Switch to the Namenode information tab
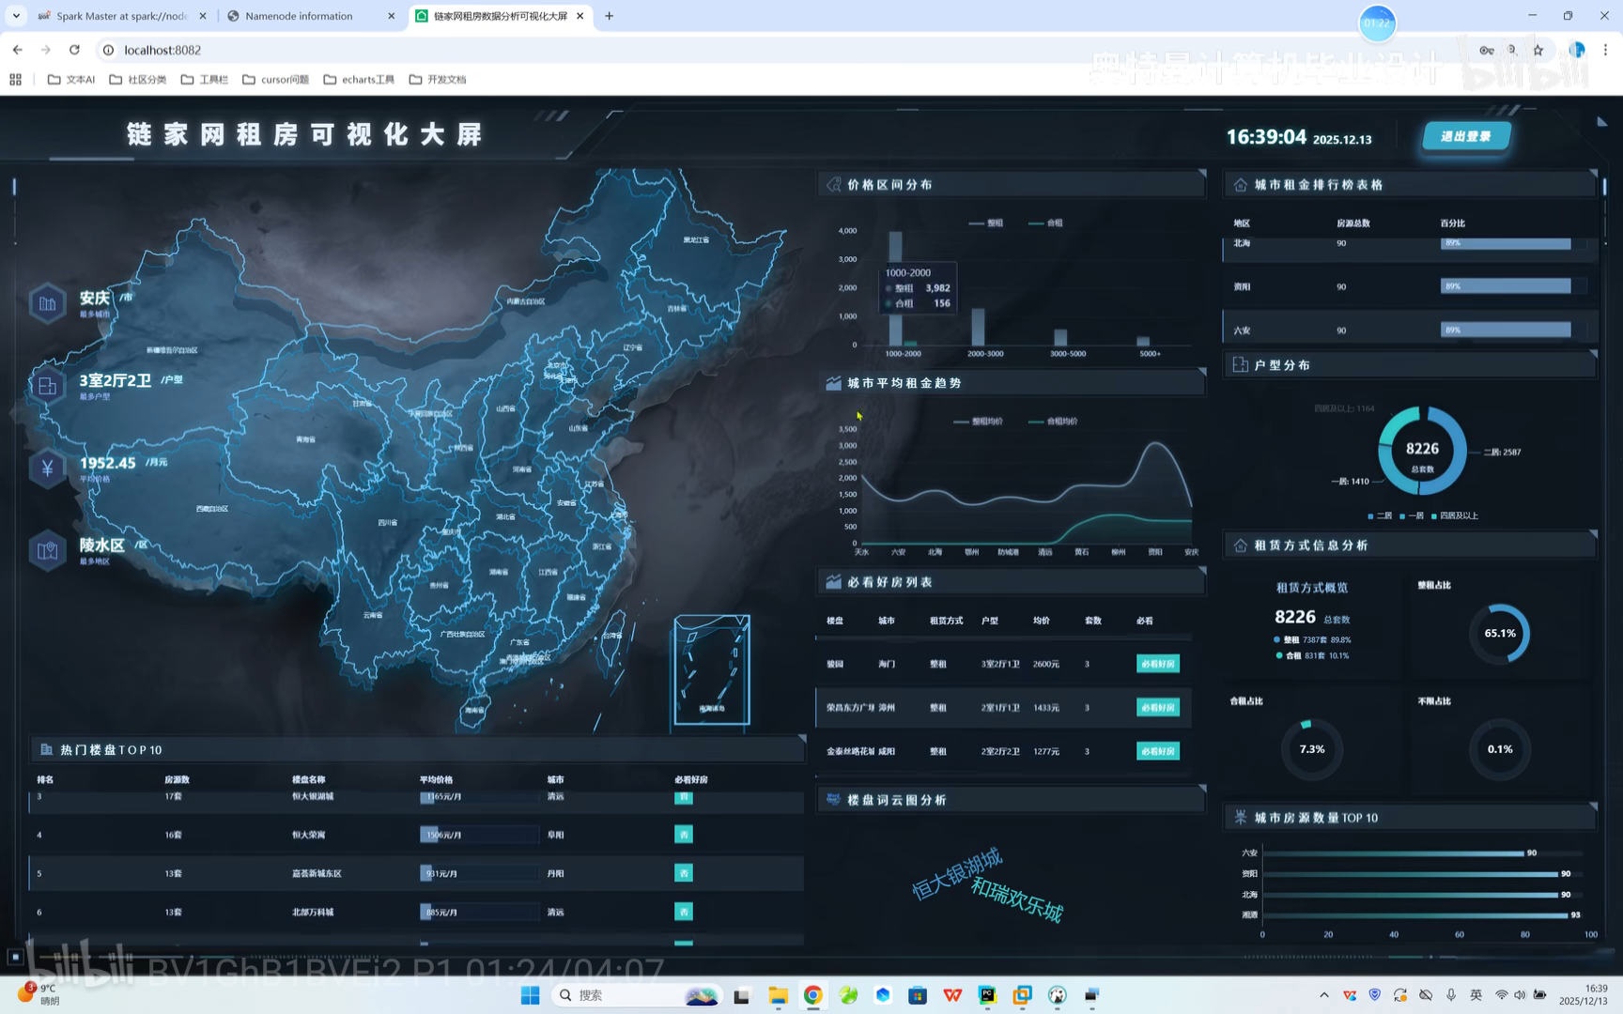This screenshot has width=1623, height=1014. point(310,16)
